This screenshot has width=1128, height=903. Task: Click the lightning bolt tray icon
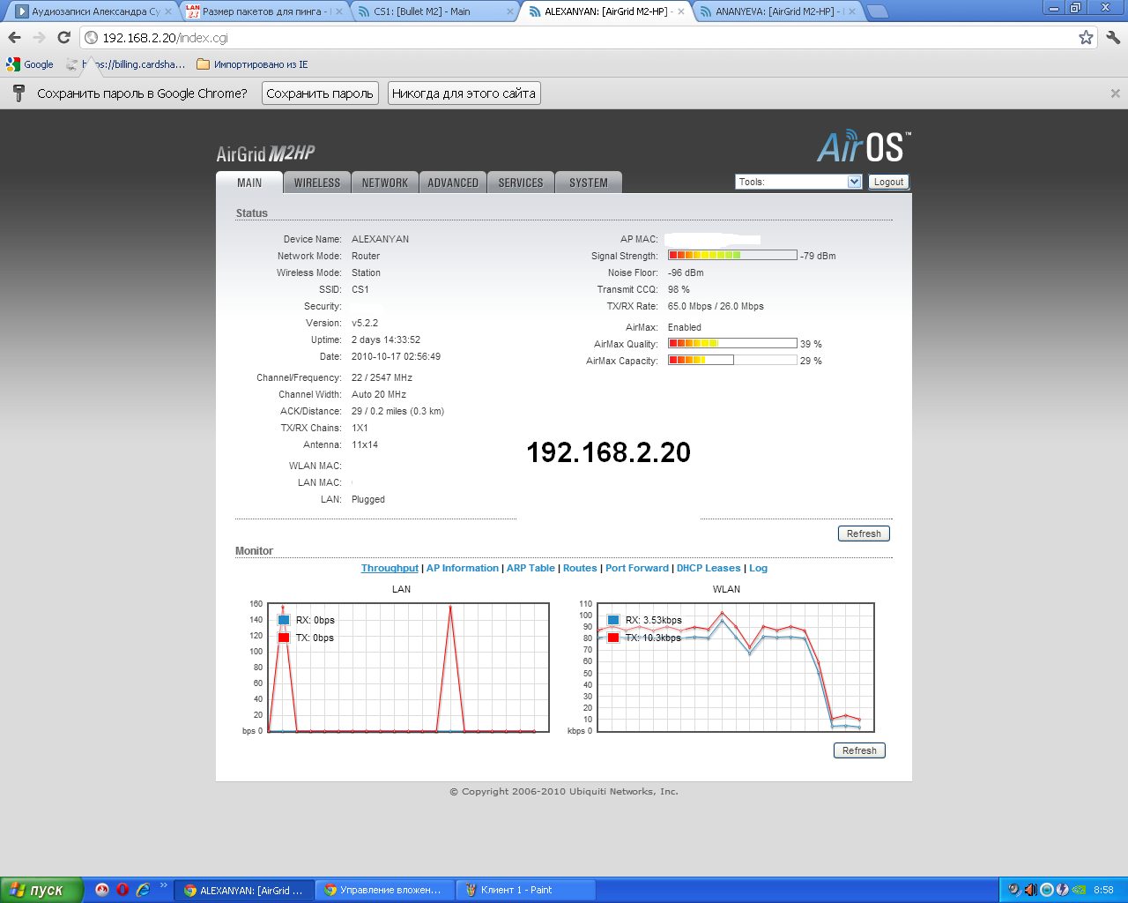point(1063,890)
